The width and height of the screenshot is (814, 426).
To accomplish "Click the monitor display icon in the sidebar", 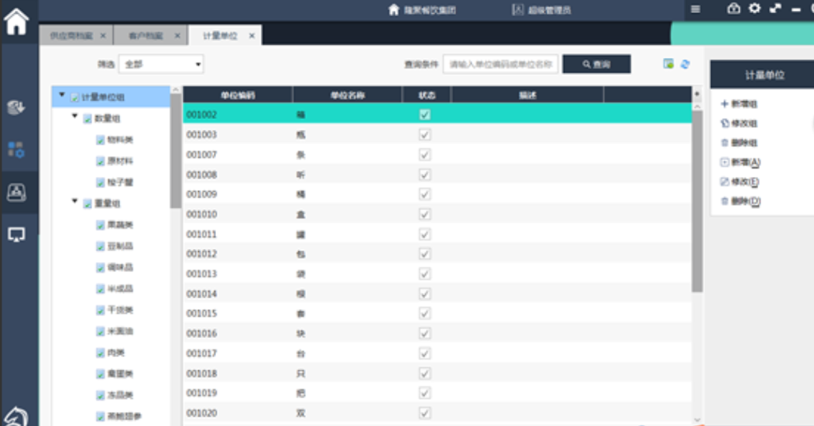I will point(16,234).
